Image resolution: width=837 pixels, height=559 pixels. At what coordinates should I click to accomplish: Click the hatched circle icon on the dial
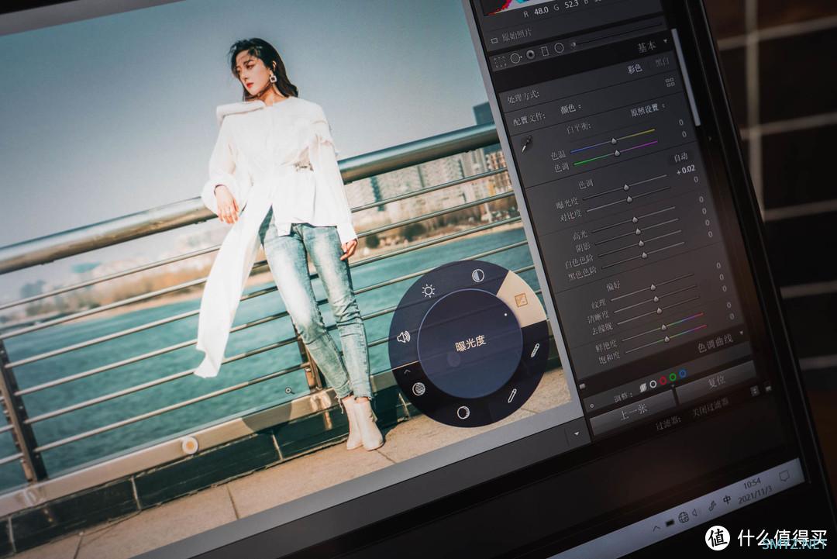tap(419, 388)
